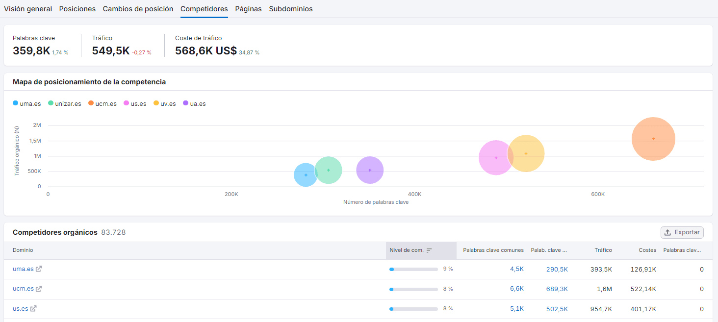This screenshot has height=322, width=718.
Task: Sort table by Tráfico column header
Action: click(x=603, y=250)
